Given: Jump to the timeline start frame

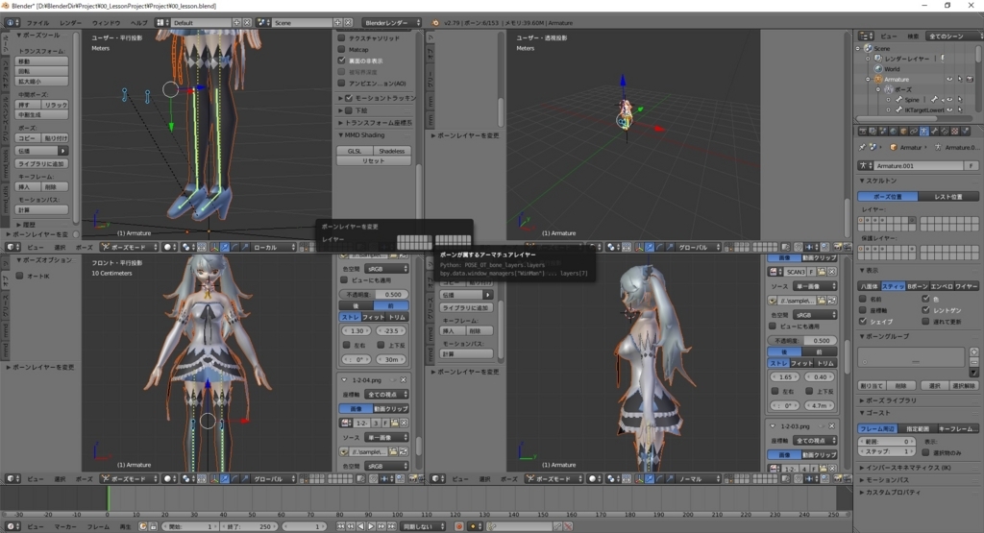Looking at the screenshot, I should click(341, 526).
